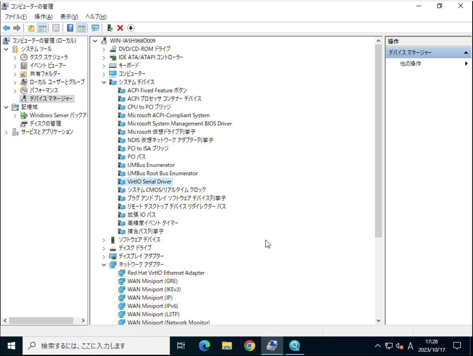Select Microsoft ACPI-Compliant System device
The width and height of the screenshot is (473, 356).
168,115
